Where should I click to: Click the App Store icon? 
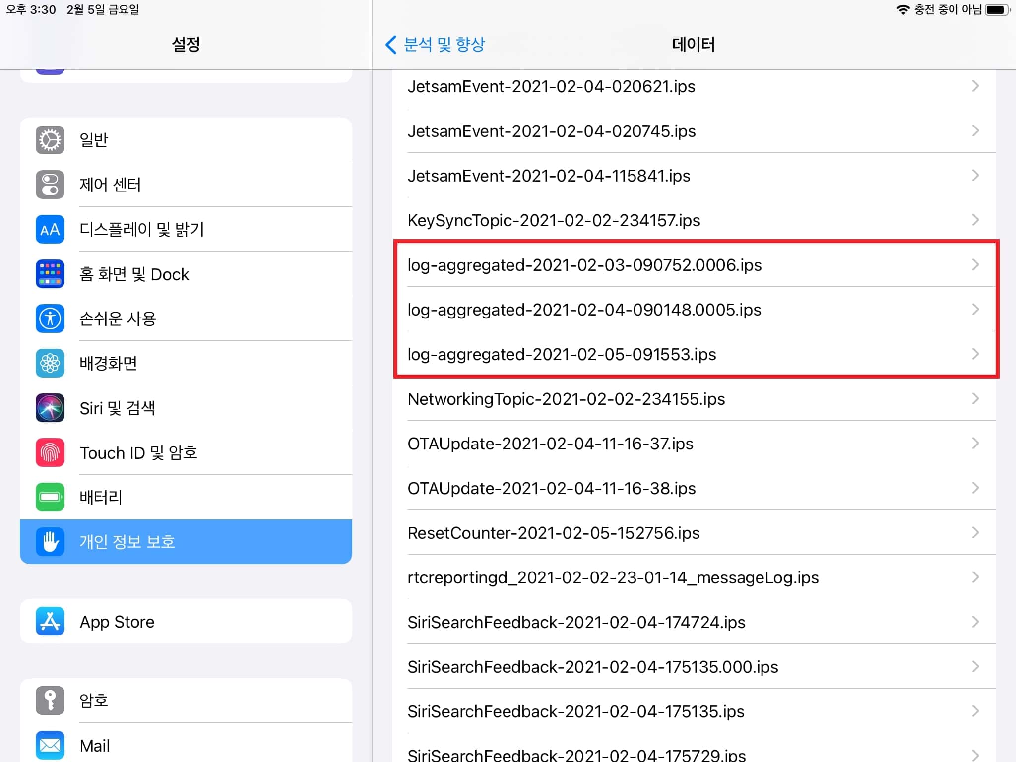tap(50, 621)
